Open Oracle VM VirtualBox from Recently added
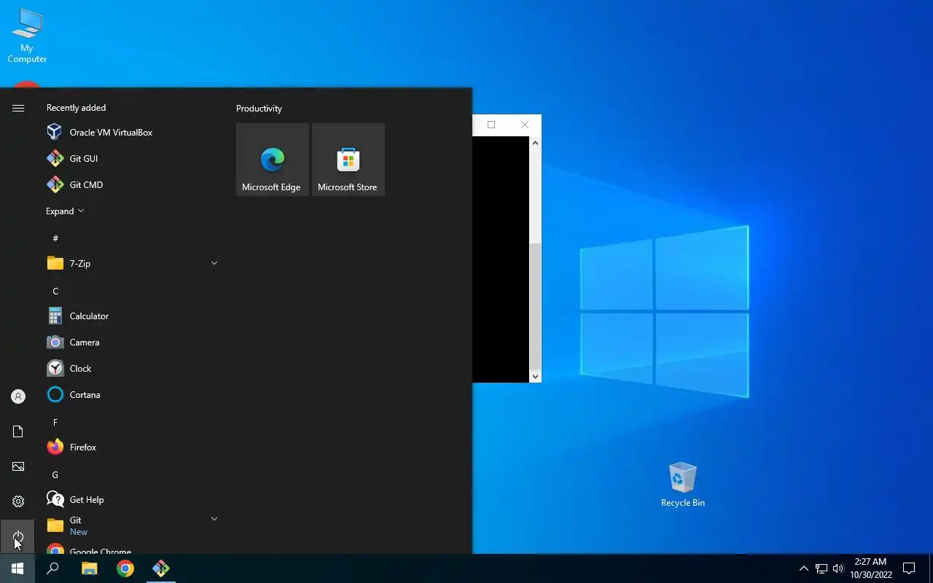The height and width of the screenshot is (583, 933). click(x=131, y=133)
